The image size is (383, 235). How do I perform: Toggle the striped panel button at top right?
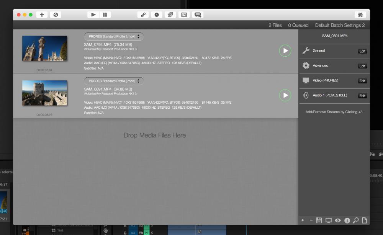pyautogui.click(x=360, y=15)
